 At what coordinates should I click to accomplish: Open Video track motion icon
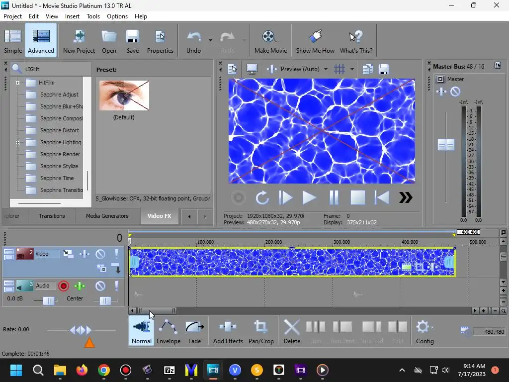[69, 254]
